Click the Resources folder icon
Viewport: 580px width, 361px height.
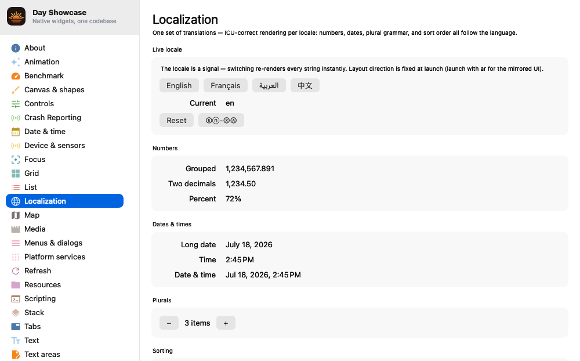16,285
